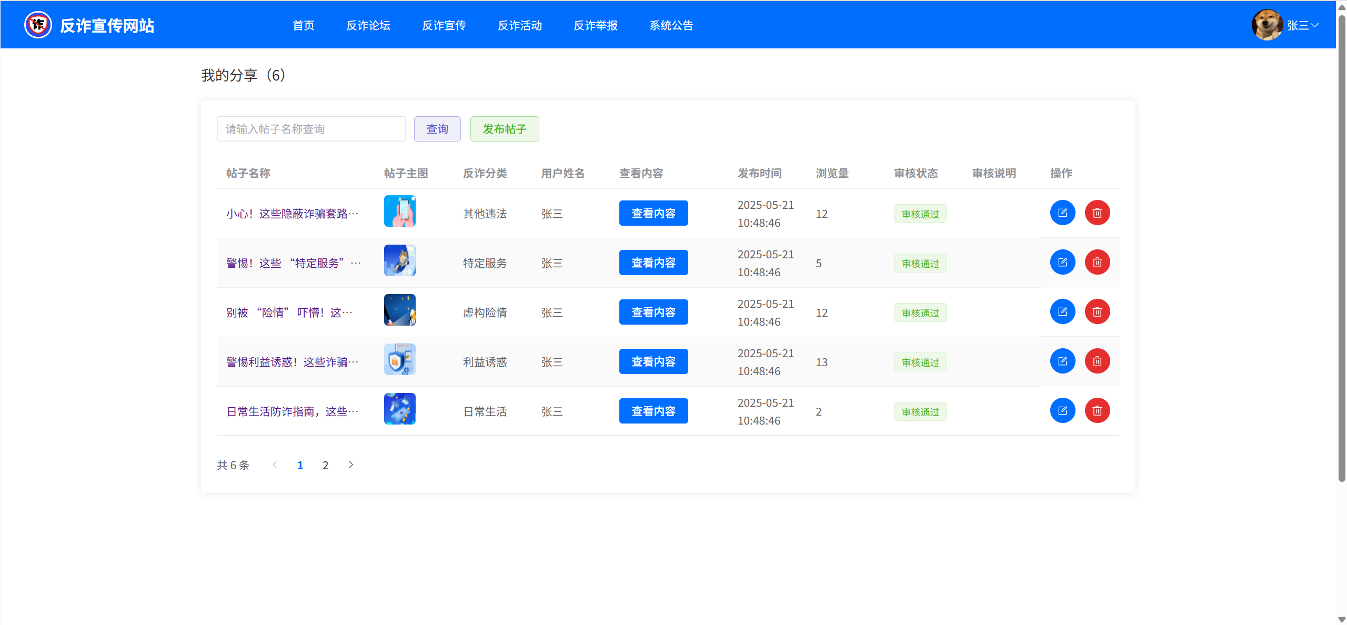Screen dimensions: 1347x625
Task: Delete the 虚构险情 category post
Action: click(x=1097, y=312)
